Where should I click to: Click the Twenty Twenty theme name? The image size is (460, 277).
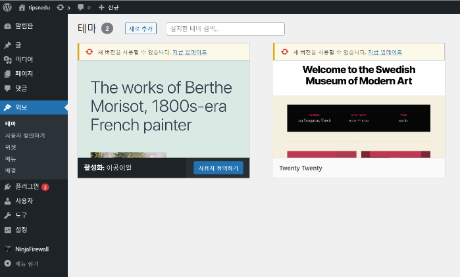click(301, 168)
